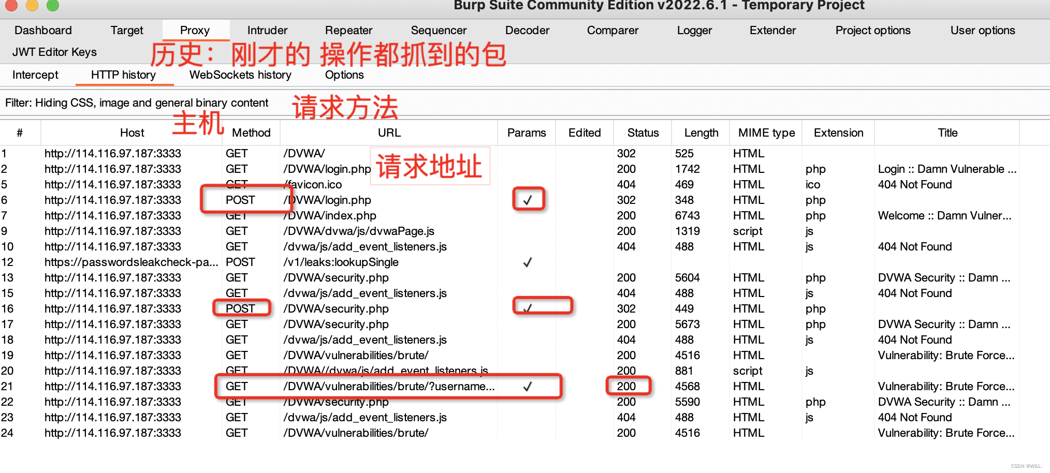Viewport: 1050px width, 473px height.
Task: Open the filter bar settings
Action: click(x=137, y=103)
